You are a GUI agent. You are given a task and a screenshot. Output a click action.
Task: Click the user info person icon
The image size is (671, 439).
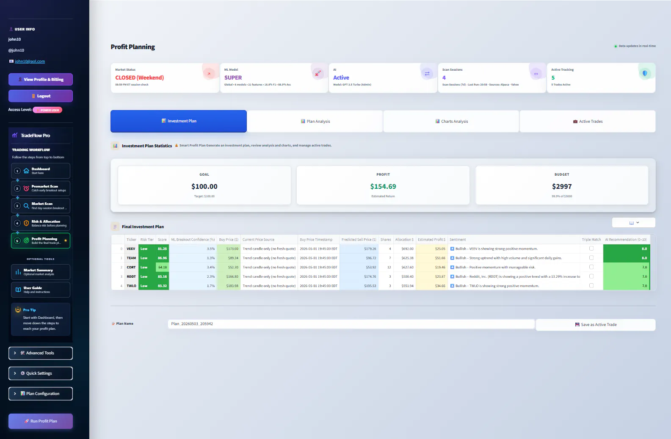click(11, 29)
